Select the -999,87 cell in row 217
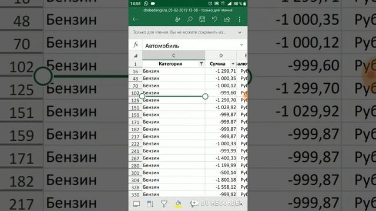Image resolution: width=376 pixels, height=211 pixels. [x=221, y=137]
